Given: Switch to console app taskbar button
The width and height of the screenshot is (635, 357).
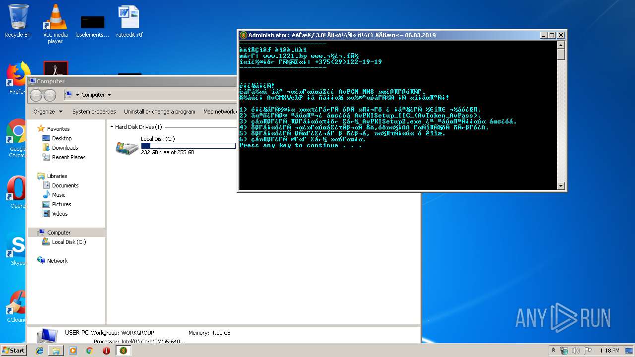Looking at the screenshot, I should [x=124, y=351].
